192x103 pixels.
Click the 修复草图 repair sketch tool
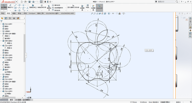click(x=82, y=8)
